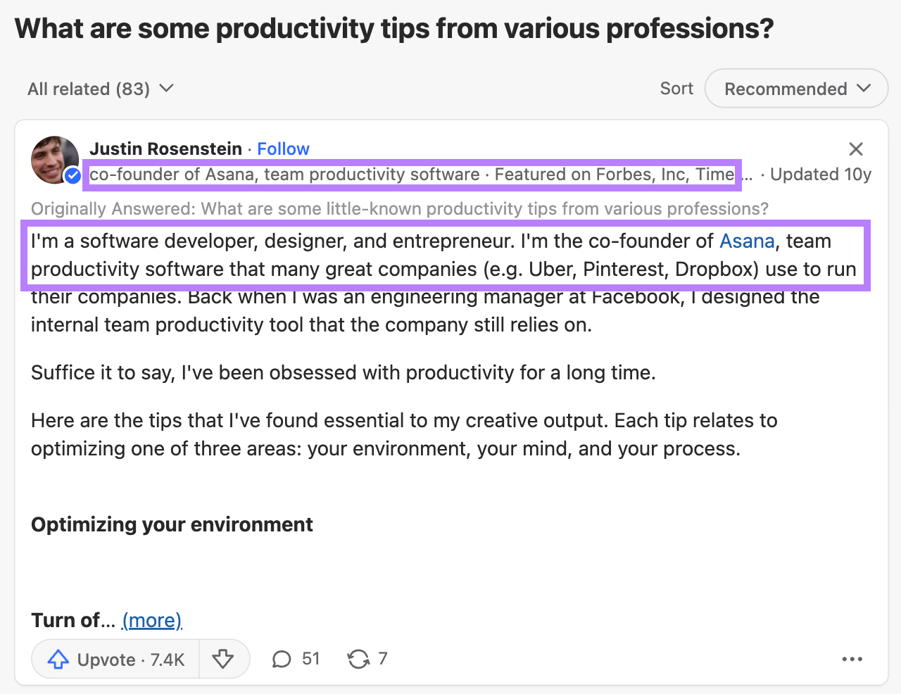
Task: Click the question title heading
Action: [393, 28]
